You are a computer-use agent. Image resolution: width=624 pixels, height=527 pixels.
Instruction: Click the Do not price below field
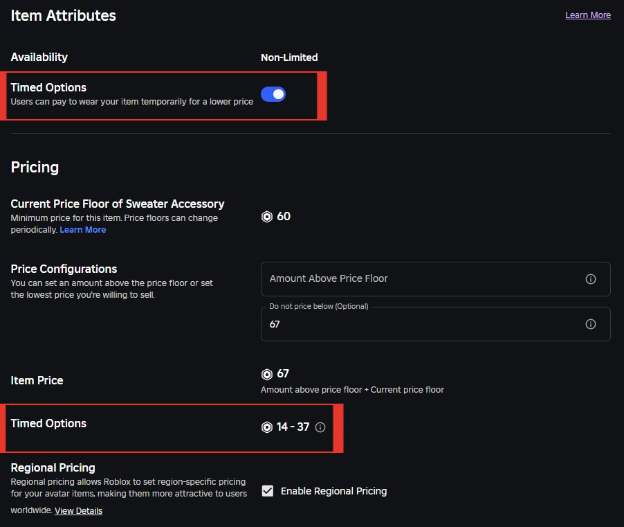tap(435, 324)
